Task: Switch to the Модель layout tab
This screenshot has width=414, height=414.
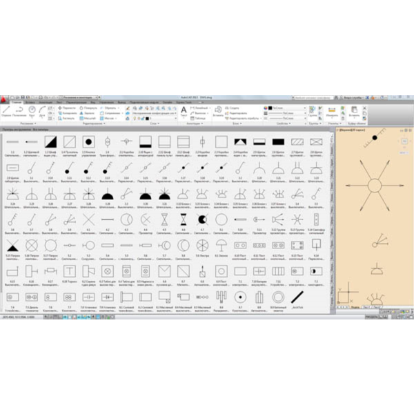Action: click(x=355, y=307)
